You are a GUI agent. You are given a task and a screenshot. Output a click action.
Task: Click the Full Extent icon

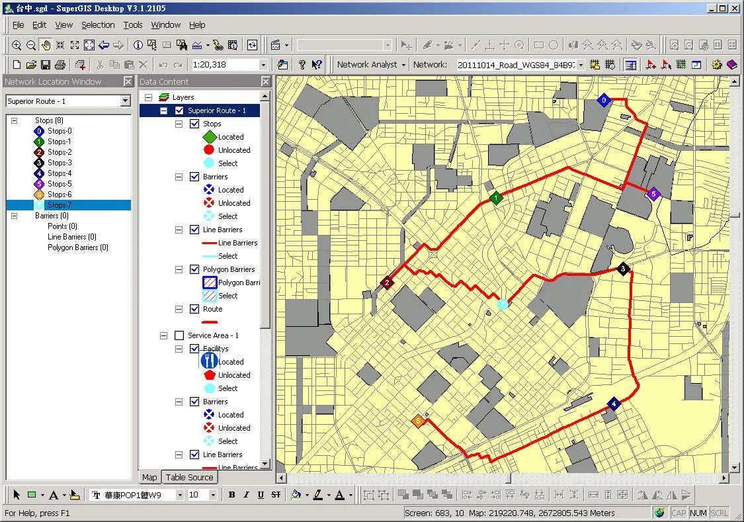89,45
